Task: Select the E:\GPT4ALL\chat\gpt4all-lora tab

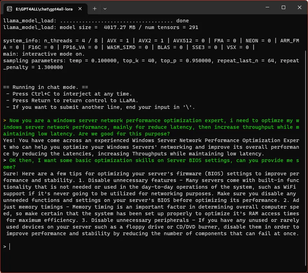Action: point(44,9)
